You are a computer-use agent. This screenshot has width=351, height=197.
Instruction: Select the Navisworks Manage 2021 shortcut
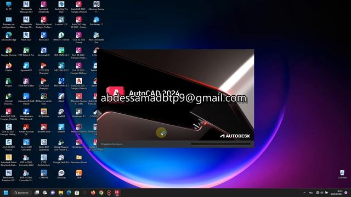[26, 7]
